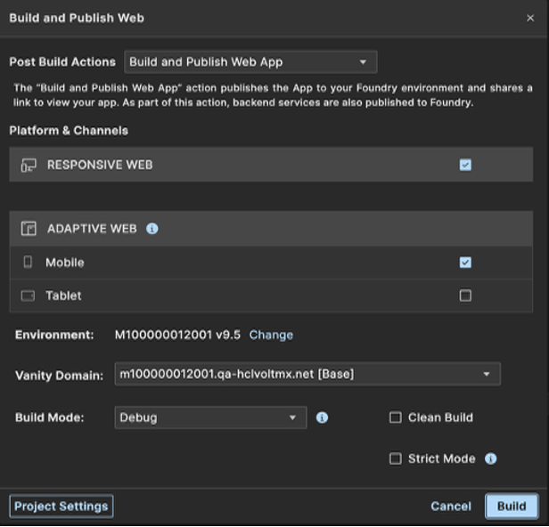Click the Adaptive Web info icon
549x527 pixels.
152,229
